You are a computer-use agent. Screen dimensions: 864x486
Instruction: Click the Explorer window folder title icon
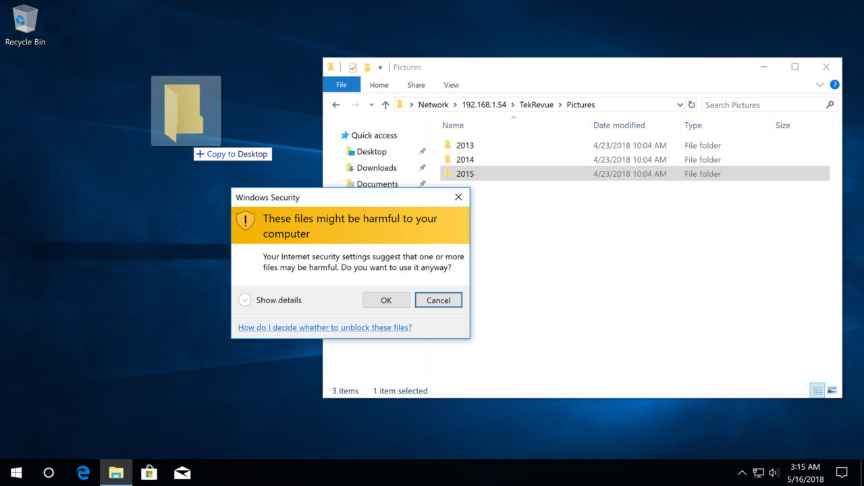[x=331, y=67]
